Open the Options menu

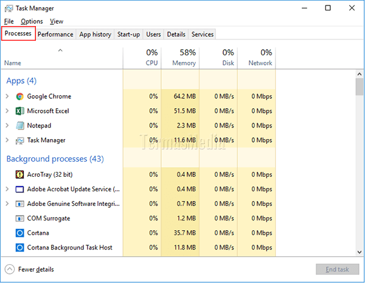coord(32,21)
